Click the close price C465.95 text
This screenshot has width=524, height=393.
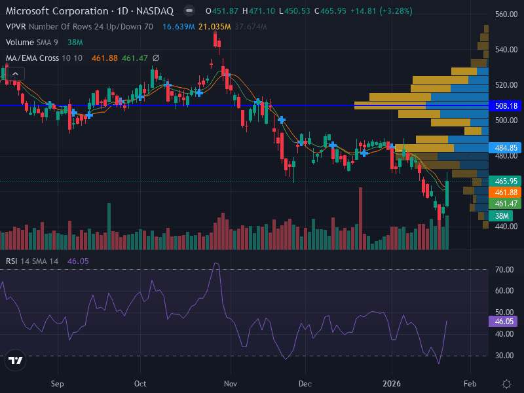[x=330, y=11]
